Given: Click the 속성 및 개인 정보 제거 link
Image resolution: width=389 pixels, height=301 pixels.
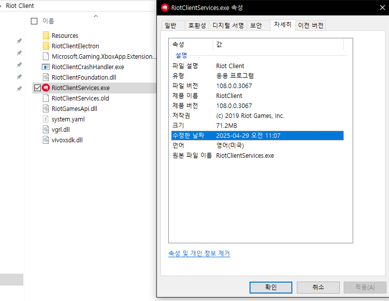Looking at the screenshot, I should [199, 253].
